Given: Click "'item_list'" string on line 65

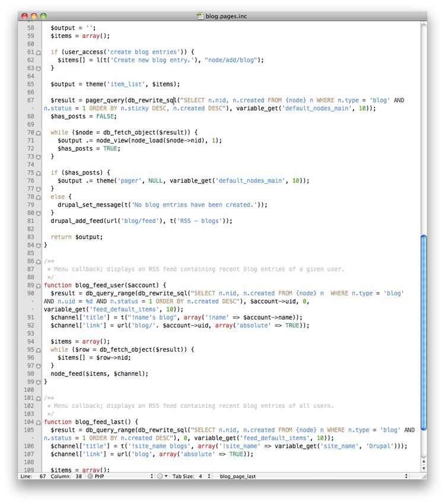Looking at the screenshot, I should 126,84.
